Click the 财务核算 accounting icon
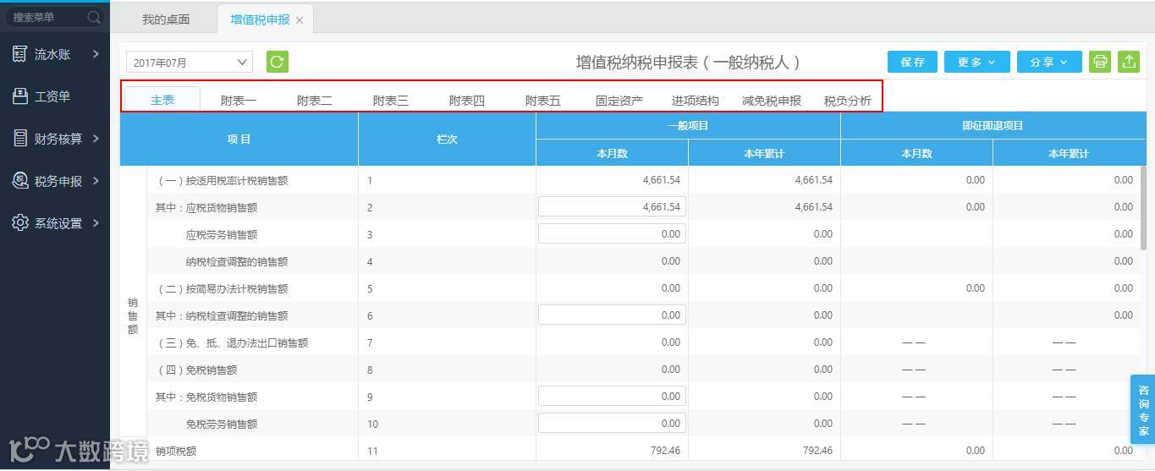Screen dimensions: 1155x471 tap(19, 139)
